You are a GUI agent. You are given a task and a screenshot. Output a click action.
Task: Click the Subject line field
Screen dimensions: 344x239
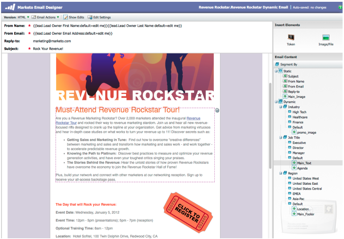(x=48, y=49)
